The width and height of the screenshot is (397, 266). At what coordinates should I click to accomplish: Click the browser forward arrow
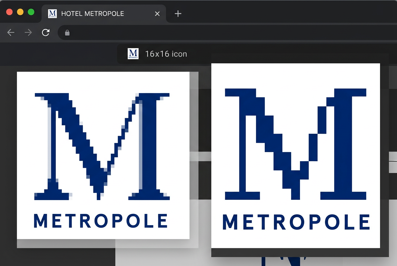[x=28, y=33]
